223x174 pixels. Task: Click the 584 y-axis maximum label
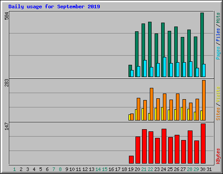(x=7, y=16)
